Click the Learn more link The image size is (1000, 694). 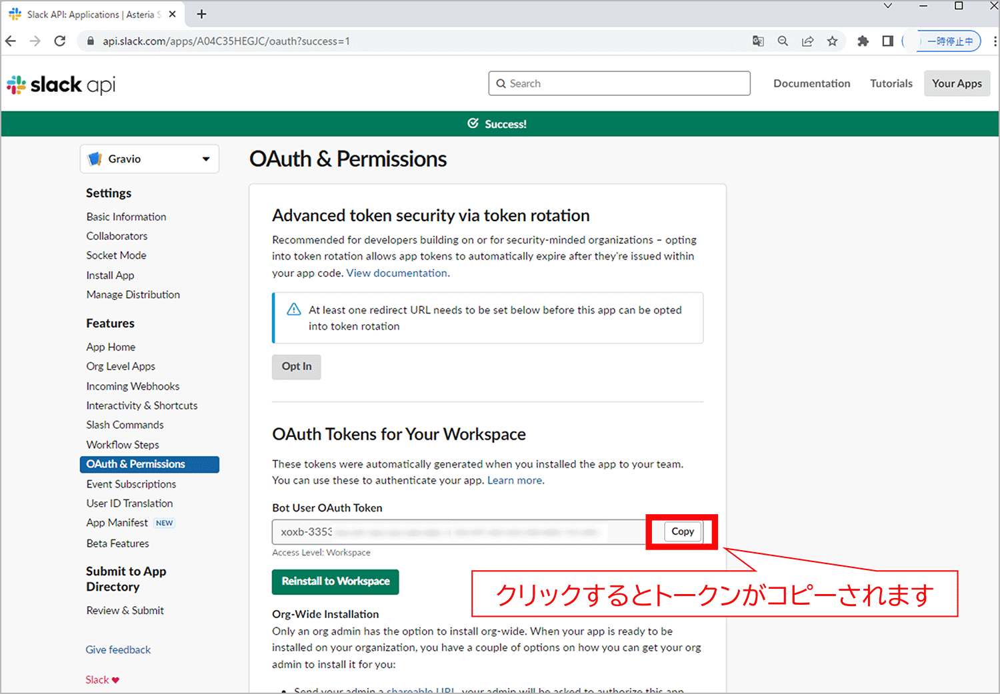[515, 480]
